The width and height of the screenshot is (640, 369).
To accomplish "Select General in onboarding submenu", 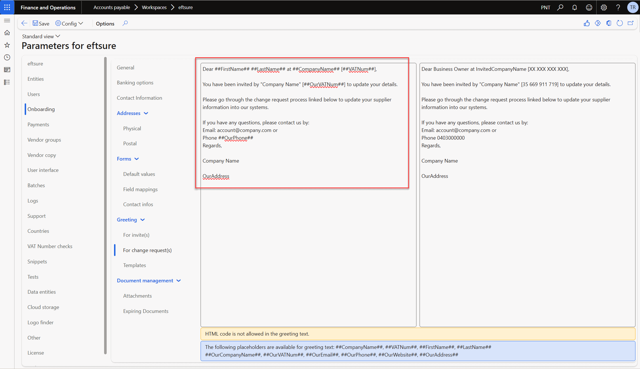I will click(125, 68).
